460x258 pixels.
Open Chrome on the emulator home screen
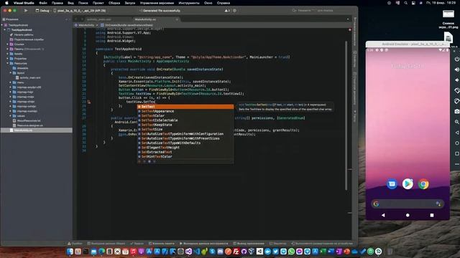click(423, 184)
